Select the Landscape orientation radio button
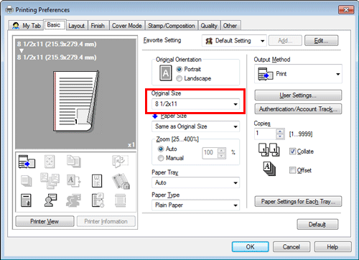The height and width of the screenshot is (260, 359). [179, 78]
